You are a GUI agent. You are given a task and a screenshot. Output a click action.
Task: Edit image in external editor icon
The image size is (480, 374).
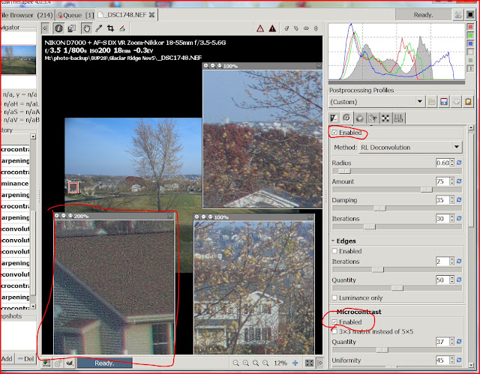tap(70, 364)
